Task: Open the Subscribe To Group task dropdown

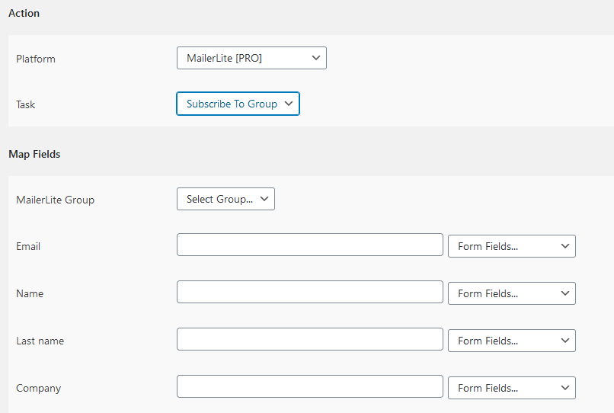Action: click(238, 104)
